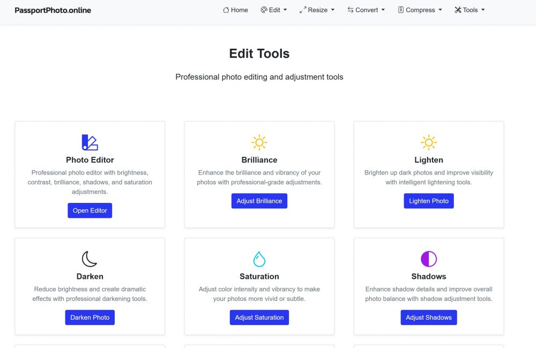Open the Resize dropdown menu
This screenshot has width=536, height=348.
pos(317,10)
